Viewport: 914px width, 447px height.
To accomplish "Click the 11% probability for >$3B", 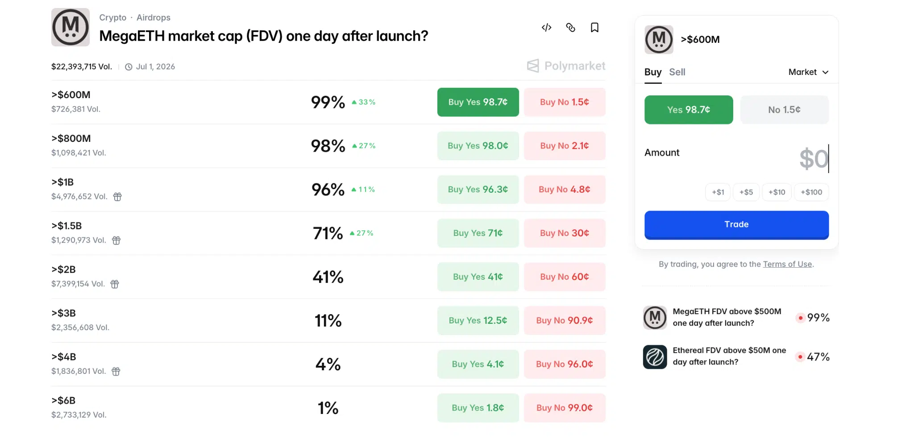I will click(328, 321).
